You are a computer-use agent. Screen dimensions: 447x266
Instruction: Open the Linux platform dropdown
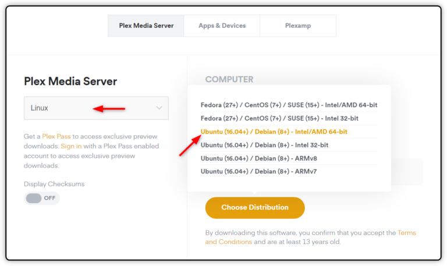point(97,108)
